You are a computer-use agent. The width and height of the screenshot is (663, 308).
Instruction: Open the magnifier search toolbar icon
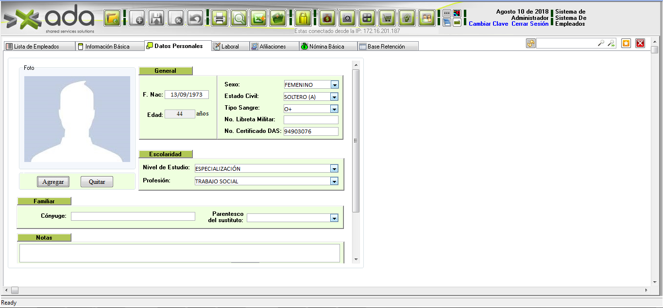point(239,18)
